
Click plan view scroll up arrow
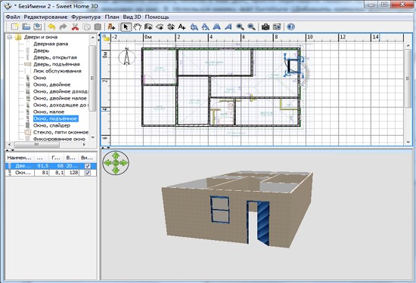pyautogui.click(x=408, y=46)
